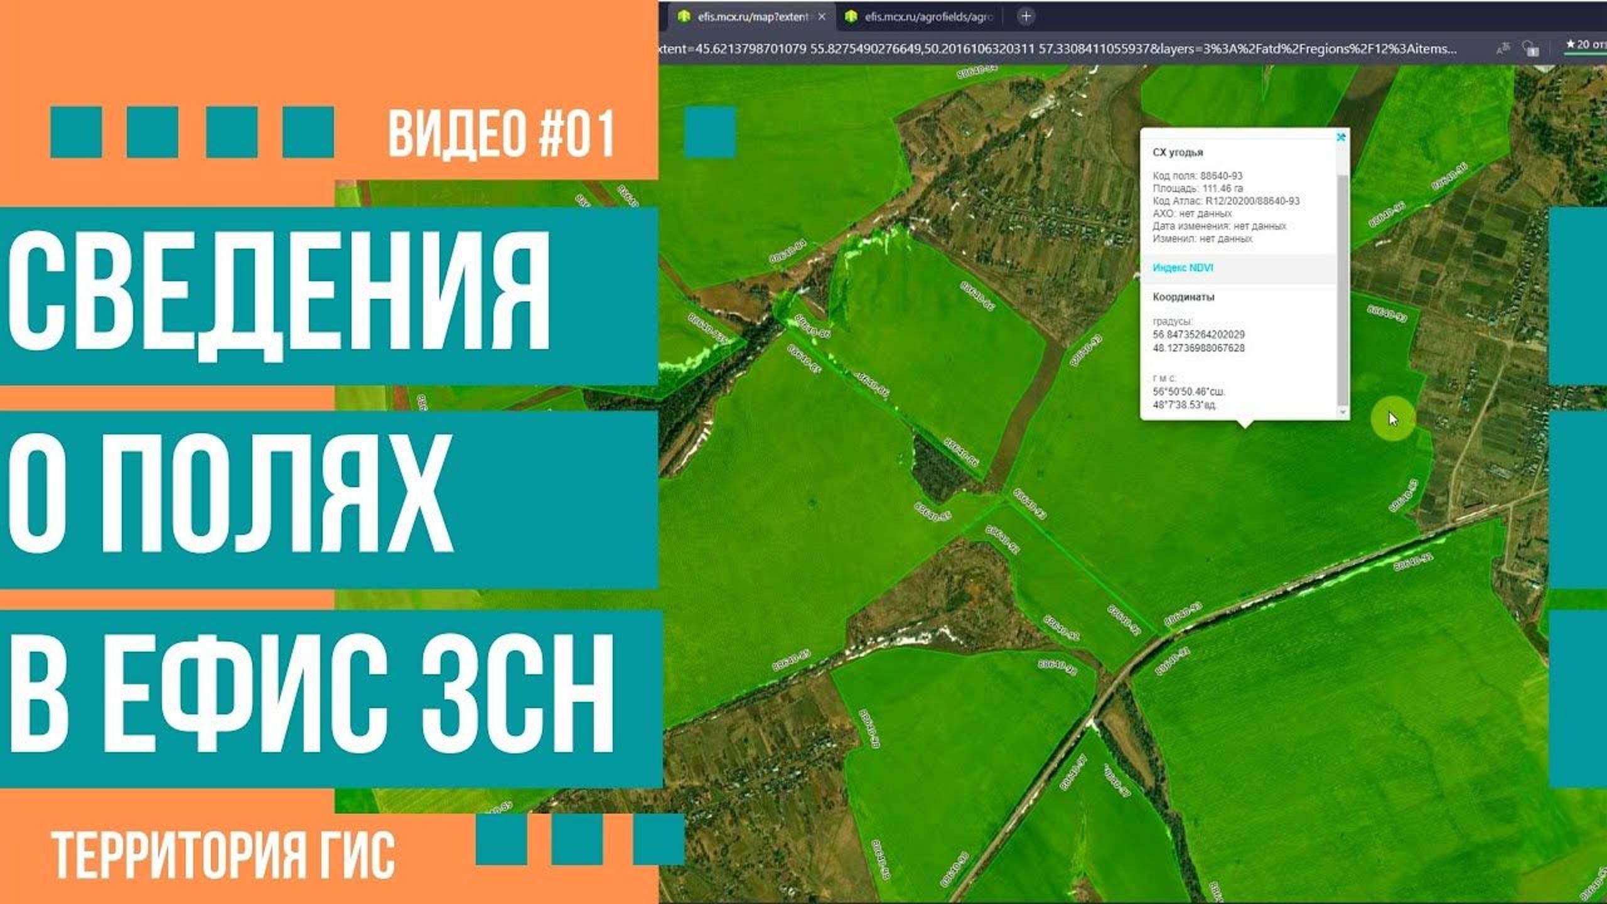Click the ТЕРРИТОРИЯ ГИС caption
The image size is (1607, 904).
[223, 855]
